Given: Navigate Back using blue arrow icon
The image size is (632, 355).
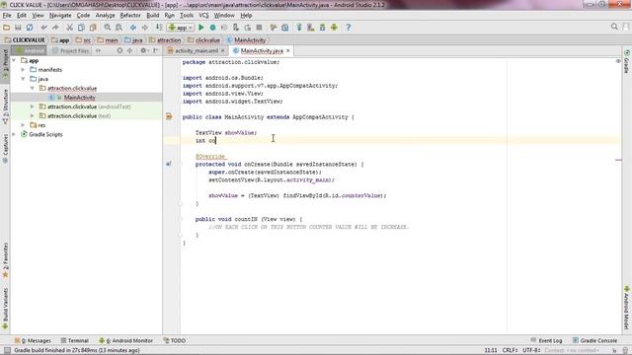Looking at the screenshot, I should click(133, 28).
